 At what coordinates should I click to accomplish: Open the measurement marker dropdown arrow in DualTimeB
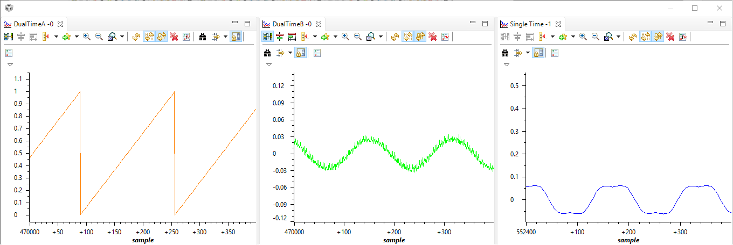pyautogui.click(x=315, y=37)
